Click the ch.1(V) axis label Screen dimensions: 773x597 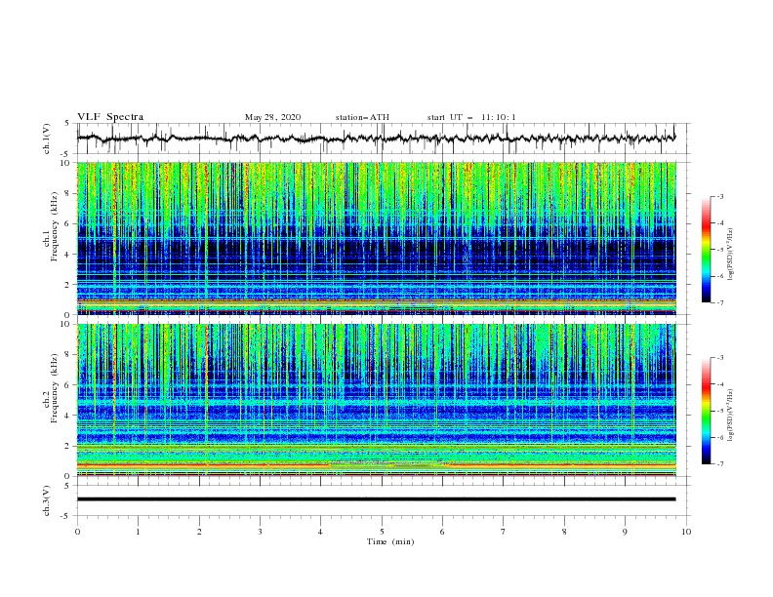click(47, 139)
